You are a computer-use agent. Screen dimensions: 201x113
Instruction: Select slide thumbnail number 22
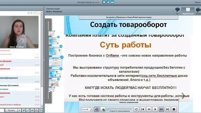coord(55,73)
